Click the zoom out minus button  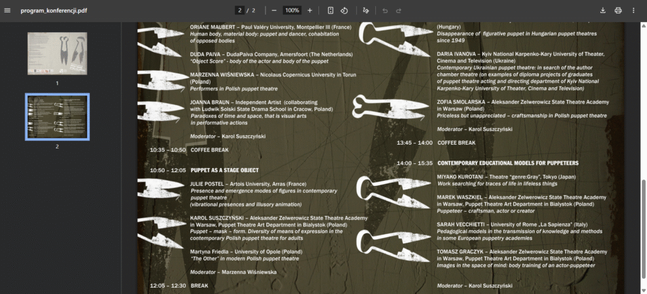click(x=274, y=11)
